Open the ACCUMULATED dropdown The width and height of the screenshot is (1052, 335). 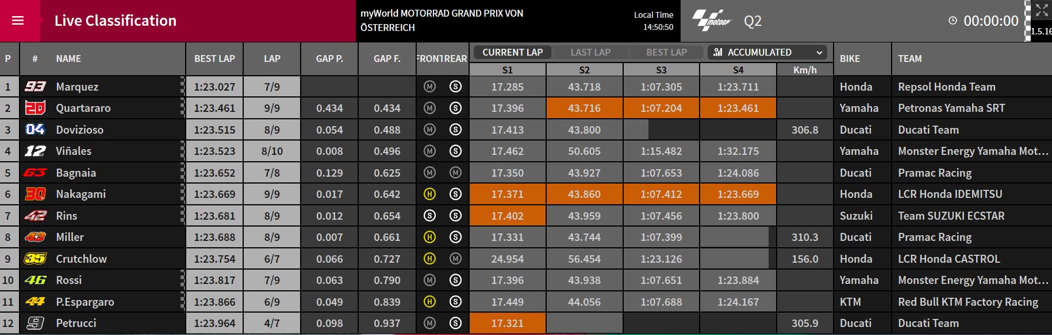pyautogui.click(x=767, y=52)
